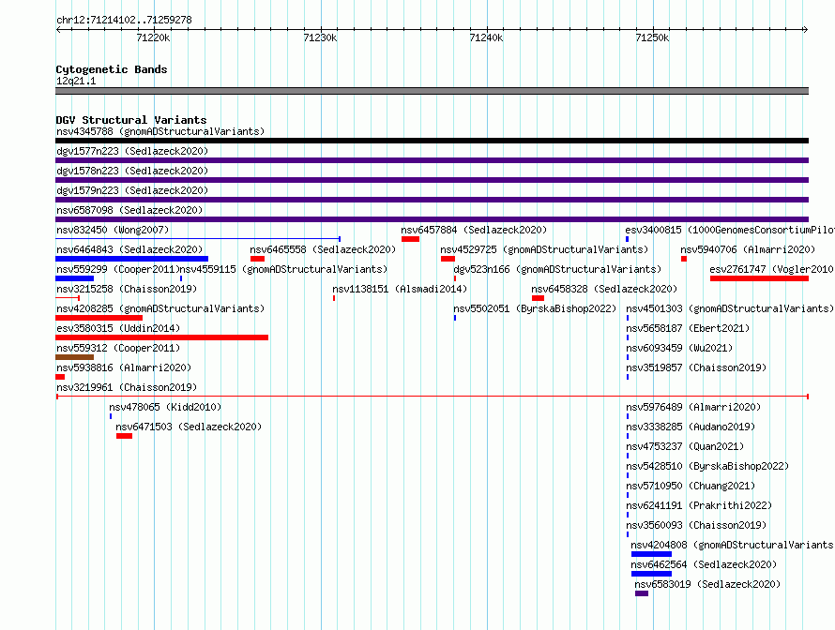The width and height of the screenshot is (835, 630).
Task: Open variant nsv5428510 (ByrskaBishop2022)
Action: coord(707,466)
